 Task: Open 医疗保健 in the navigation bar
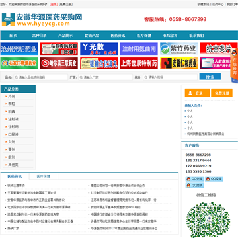click(144, 36)
